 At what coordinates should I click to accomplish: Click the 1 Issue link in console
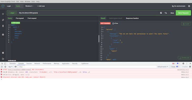175,67
